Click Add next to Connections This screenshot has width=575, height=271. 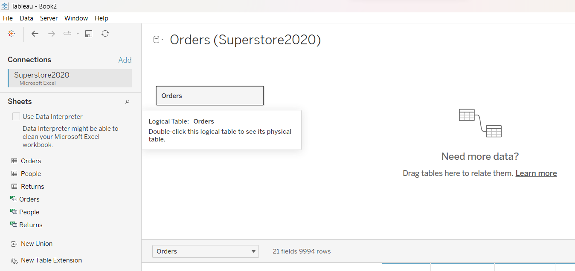[x=125, y=60]
